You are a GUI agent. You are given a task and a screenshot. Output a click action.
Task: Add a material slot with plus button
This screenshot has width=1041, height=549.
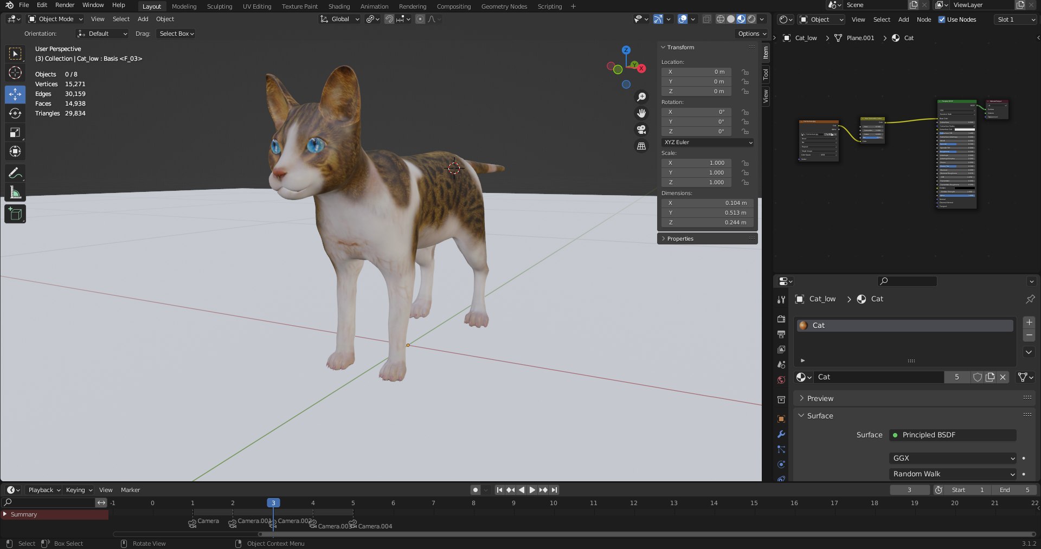point(1029,322)
